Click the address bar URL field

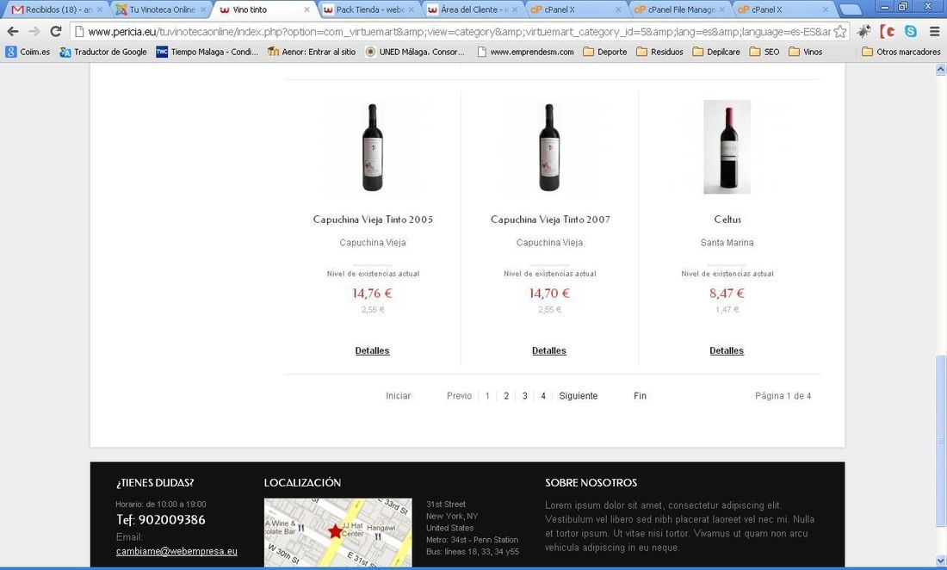459,31
